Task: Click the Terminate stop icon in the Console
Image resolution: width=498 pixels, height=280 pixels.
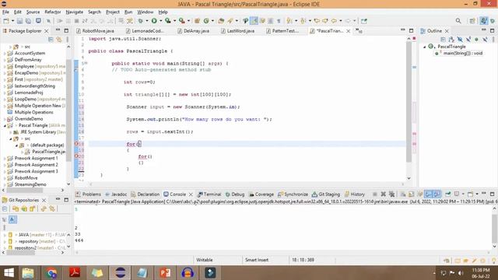Action: coord(375,194)
